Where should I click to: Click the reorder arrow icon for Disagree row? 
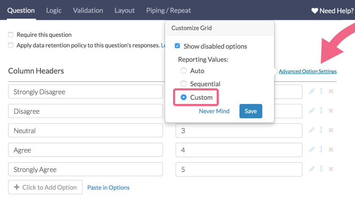pyautogui.click(x=321, y=111)
